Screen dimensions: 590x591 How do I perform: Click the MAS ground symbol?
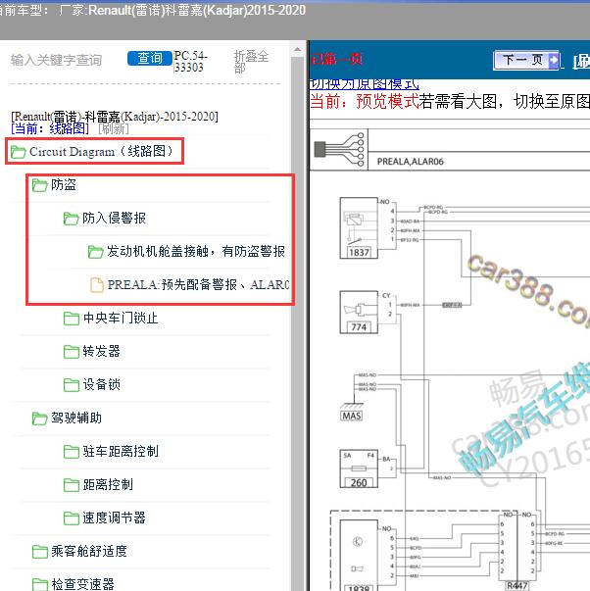tap(352, 412)
